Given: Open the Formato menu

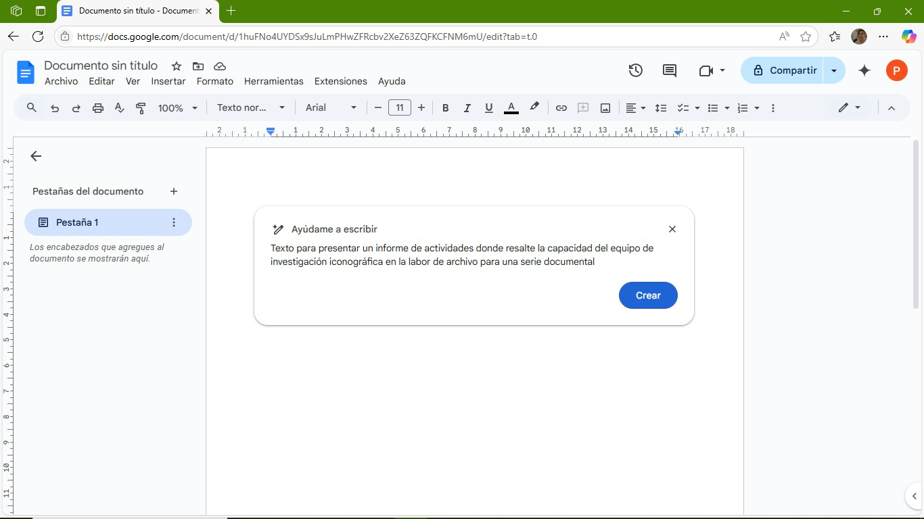Looking at the screenshot, I should (214, 81).
